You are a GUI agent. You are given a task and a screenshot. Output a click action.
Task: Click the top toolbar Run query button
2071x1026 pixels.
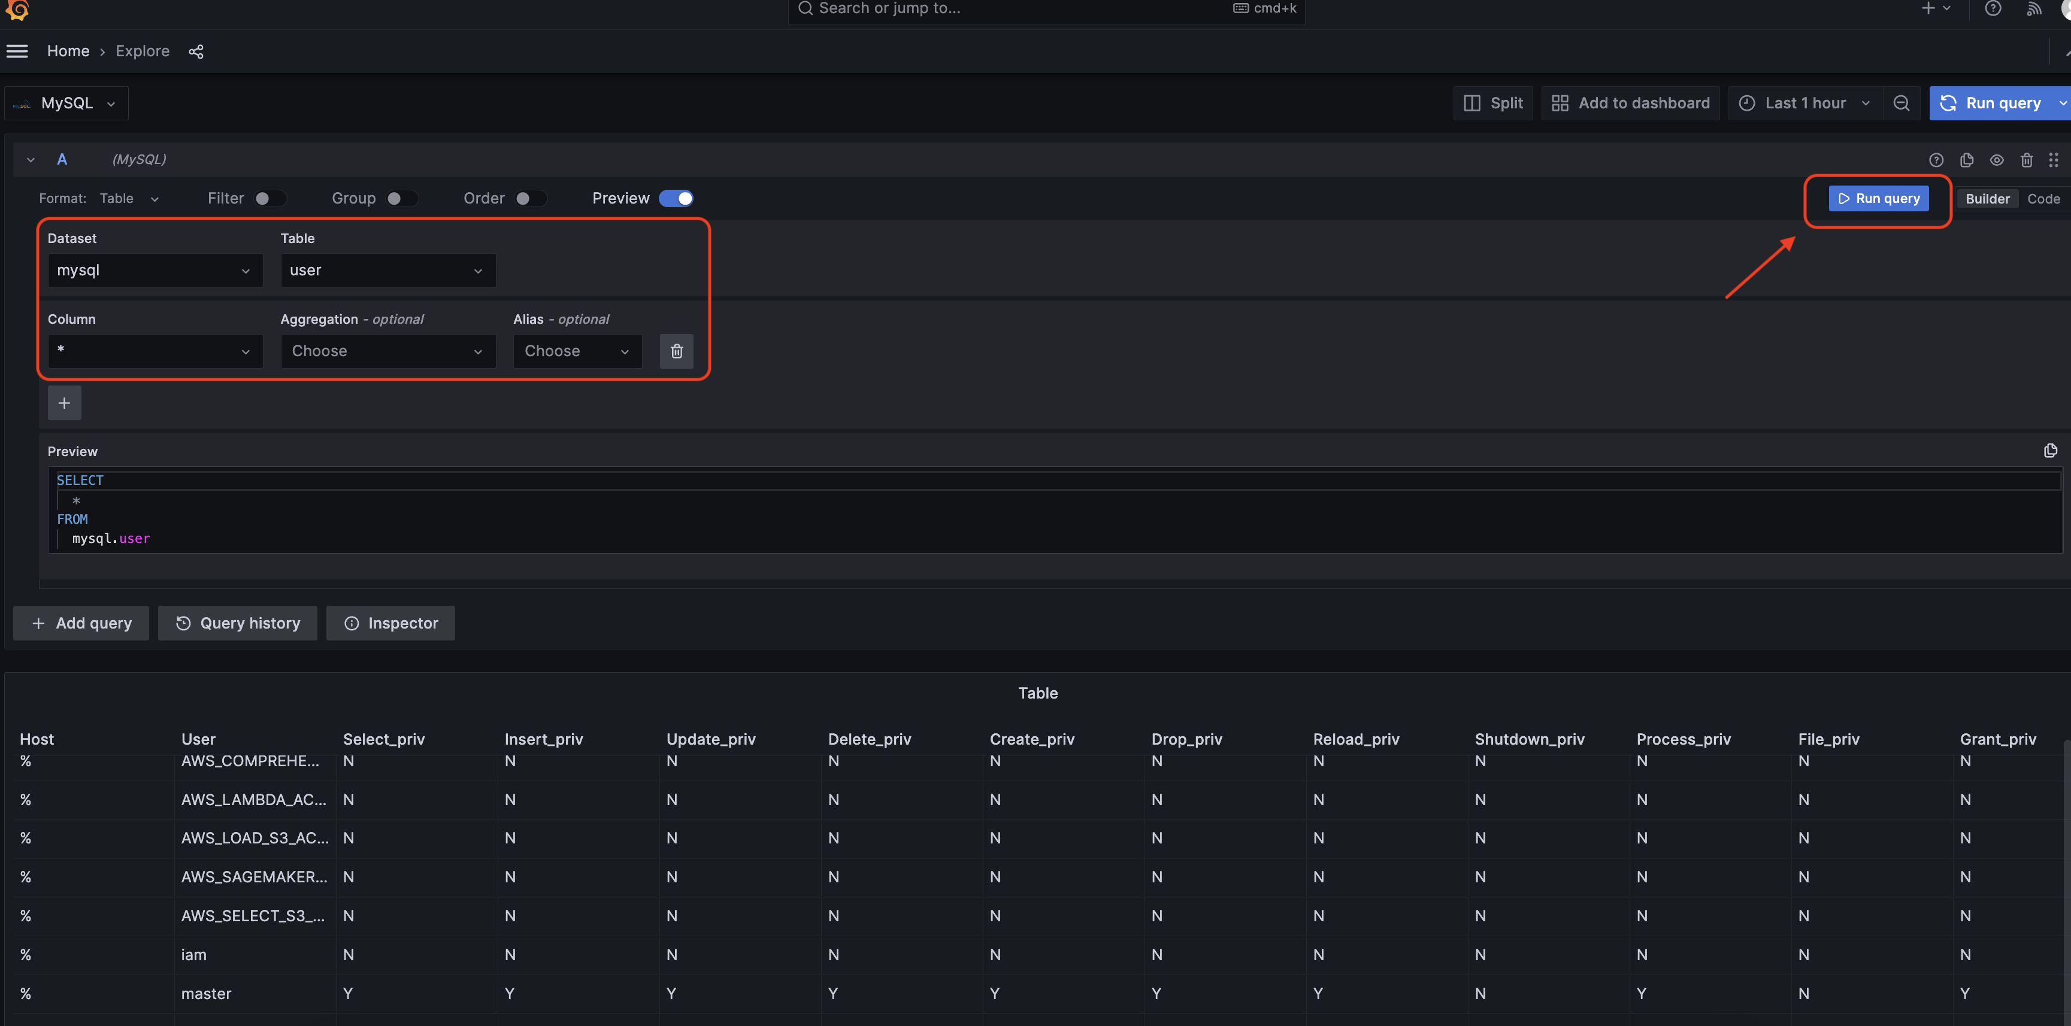[x=1992, y=103]
